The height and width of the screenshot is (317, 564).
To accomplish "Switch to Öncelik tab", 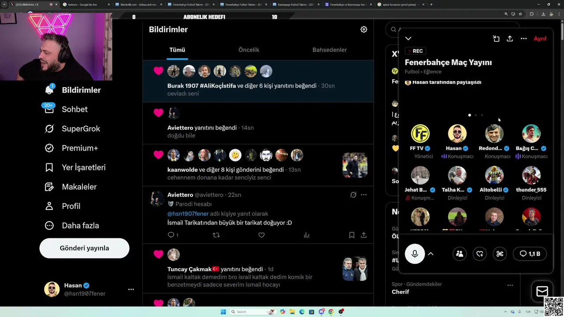I will point(249,50).
